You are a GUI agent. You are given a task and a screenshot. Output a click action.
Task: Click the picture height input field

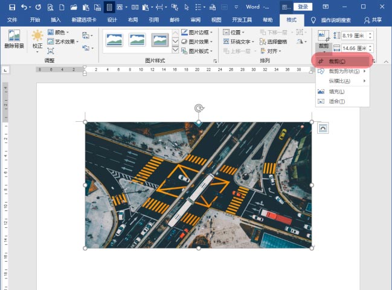pos(352,36)
